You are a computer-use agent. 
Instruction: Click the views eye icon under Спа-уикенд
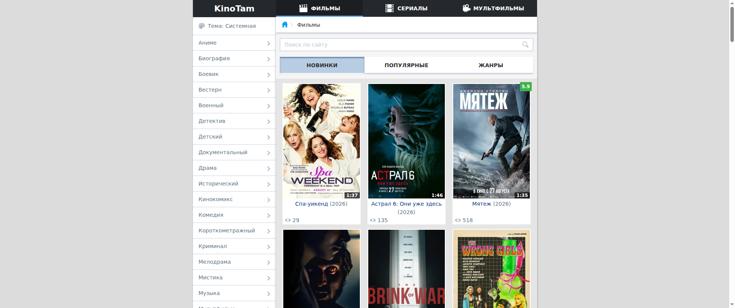(x=288, y=220)
